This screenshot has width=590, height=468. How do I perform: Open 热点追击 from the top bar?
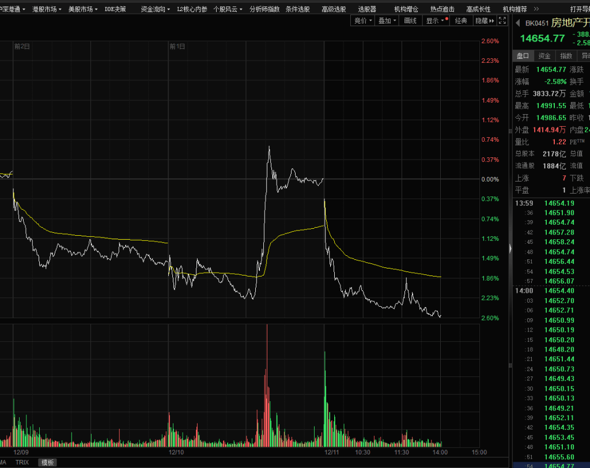[442, 9]
